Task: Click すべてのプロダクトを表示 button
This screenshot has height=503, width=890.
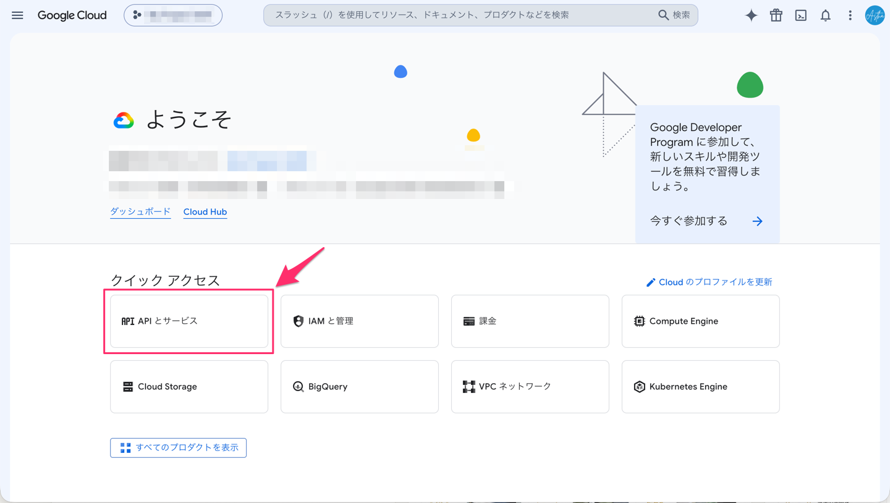Action: (x=178, y=448)
